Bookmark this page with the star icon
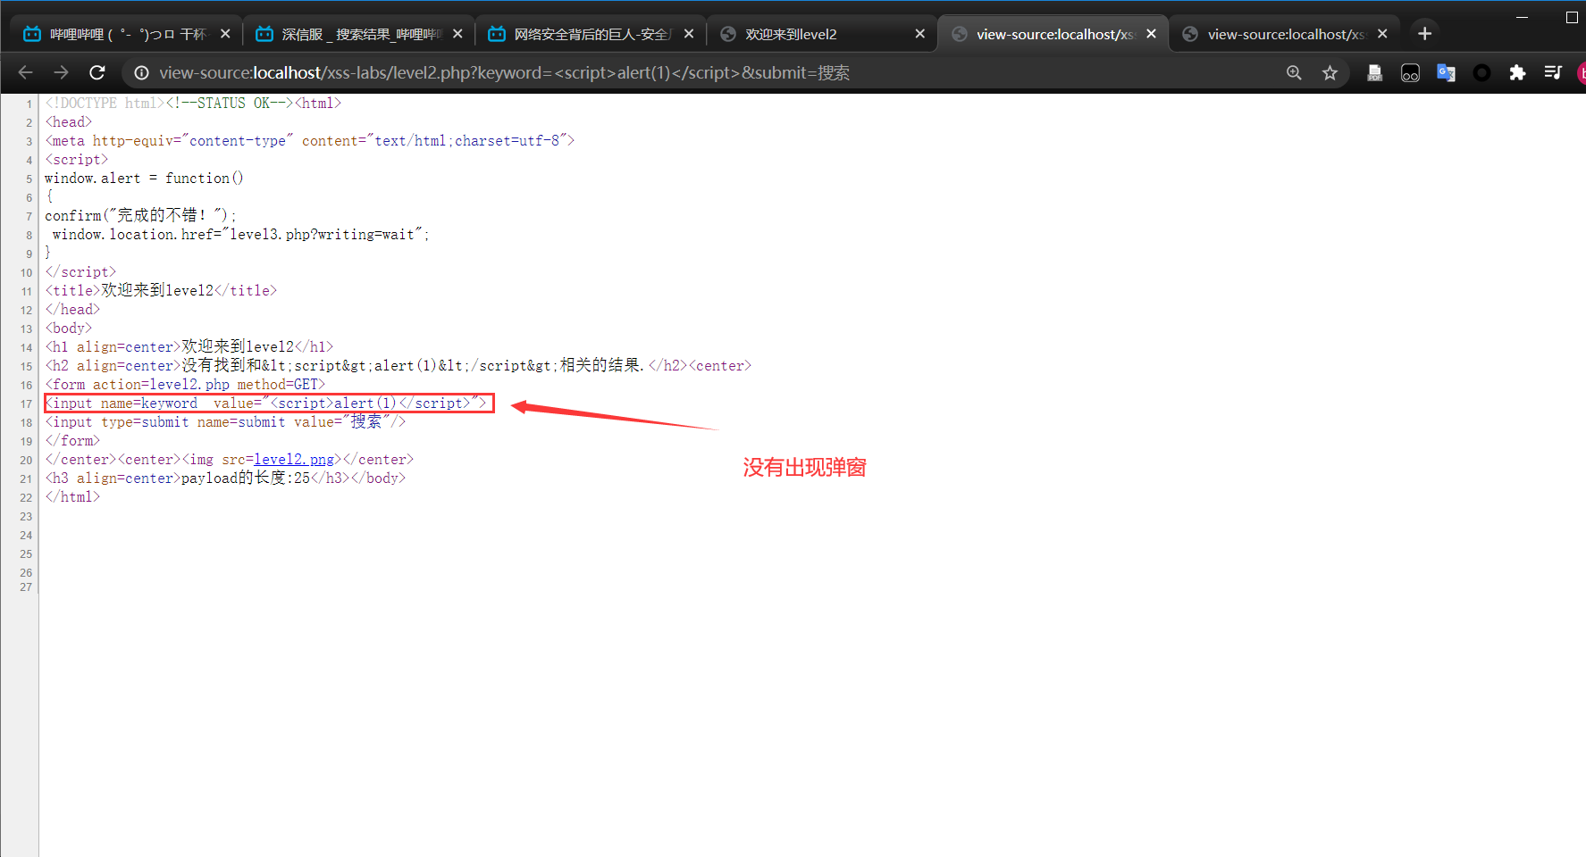 pyautogui.click(x=1330, y=72)
